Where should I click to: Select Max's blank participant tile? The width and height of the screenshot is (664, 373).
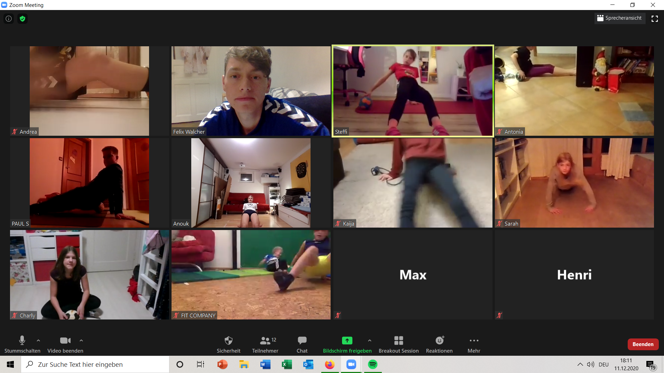click(413, 275)
